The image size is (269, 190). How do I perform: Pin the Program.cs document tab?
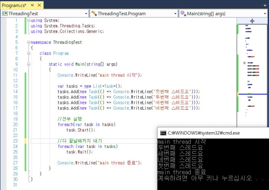[32, 6]
